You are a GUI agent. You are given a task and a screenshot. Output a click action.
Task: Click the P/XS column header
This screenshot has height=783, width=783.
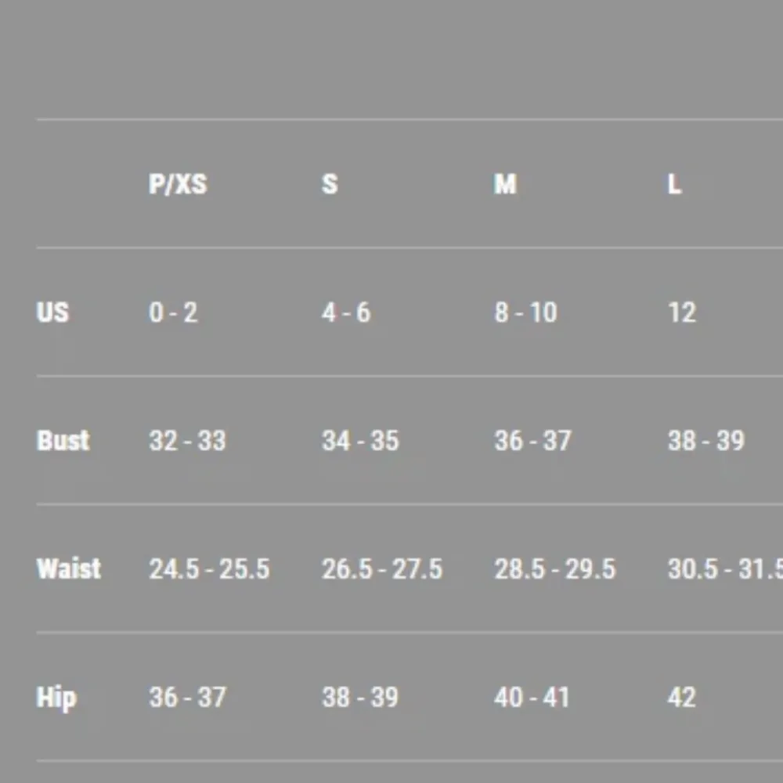[178, 184]
